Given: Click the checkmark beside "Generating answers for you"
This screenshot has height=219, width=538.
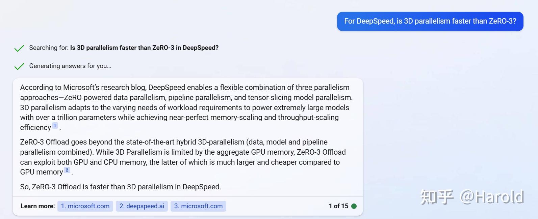Looking at the screenshot, I should (19, 66).
